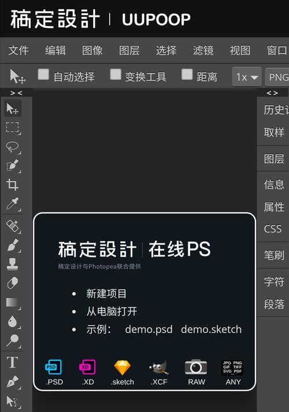Click the .XCF GIMP icon

point(159,367)
